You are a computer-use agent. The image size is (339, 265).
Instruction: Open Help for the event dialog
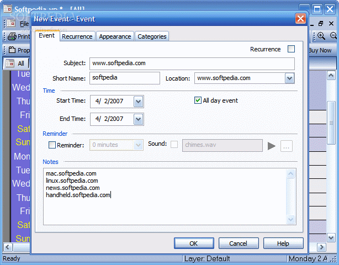[x=283, y=243]
